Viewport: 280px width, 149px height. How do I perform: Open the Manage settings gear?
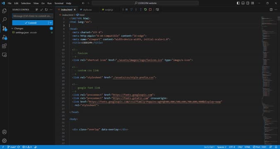click(4, 141)
